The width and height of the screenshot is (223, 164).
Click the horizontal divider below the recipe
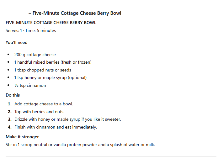[x=111, y=156]
